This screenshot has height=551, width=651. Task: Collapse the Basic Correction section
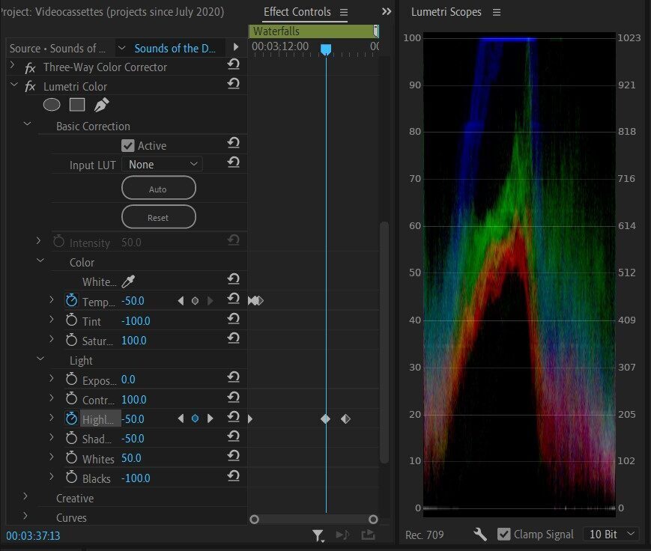[28, 124]
